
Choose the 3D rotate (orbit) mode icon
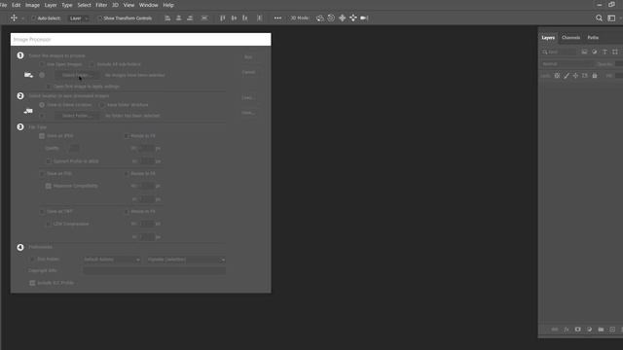click(x=320, y=17)
